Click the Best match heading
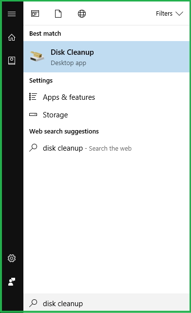The height and width of the screenshot is (313, 191). point(45,34)
